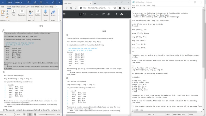Image resolution: width=206 pixels, height=116 pixels.
Task: Click the Paste clipboard icon in Word
Action: [3, 12]
